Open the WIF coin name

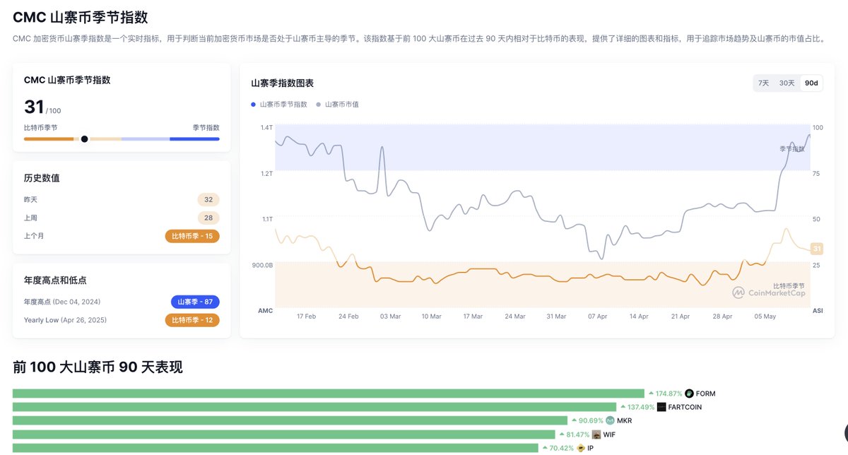point(609,435)
